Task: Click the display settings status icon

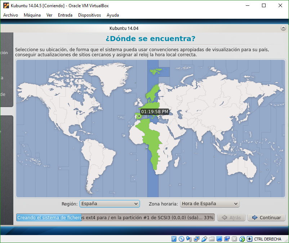Action: pyautogui.click(x=219, y=239)
